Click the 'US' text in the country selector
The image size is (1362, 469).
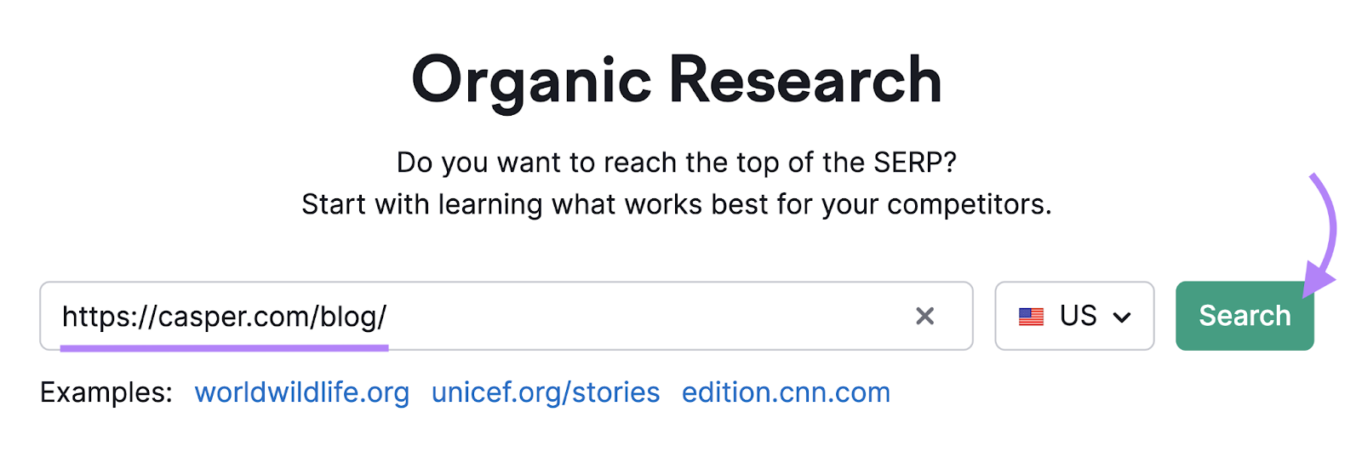click(1078, 316)
